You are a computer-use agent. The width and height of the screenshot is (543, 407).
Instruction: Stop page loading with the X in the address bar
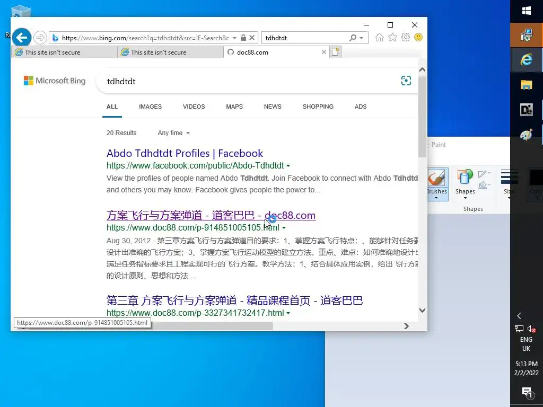coord(252,38)
